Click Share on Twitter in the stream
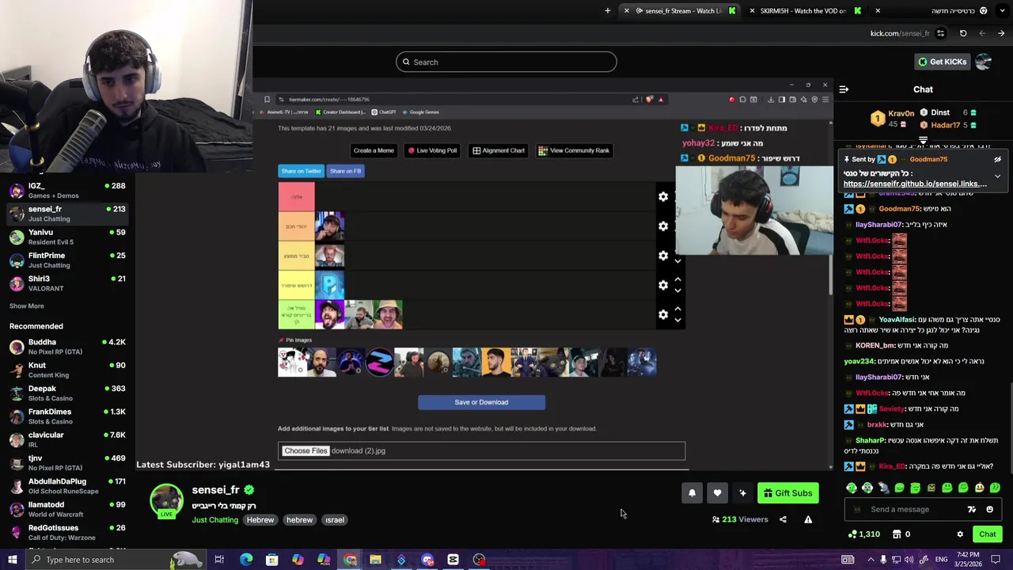Image resolution: width=1013 pixels, height=570 pixels. click(x=301, y=171)
